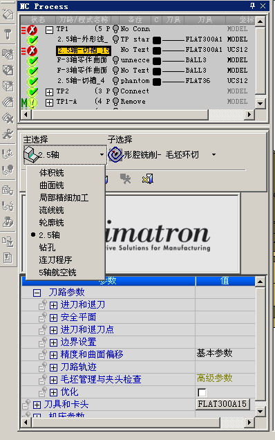The image size is (275, 440).
Task: Click the document report icon in left toolbar
Action: tap(8, 257)
